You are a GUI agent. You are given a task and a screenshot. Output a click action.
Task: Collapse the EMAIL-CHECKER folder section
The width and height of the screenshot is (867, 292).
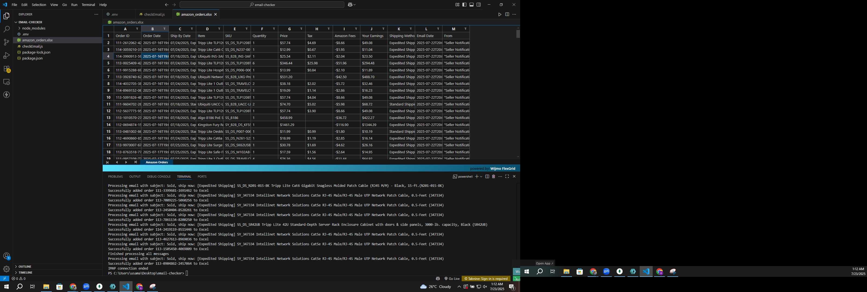pos(57,22)
